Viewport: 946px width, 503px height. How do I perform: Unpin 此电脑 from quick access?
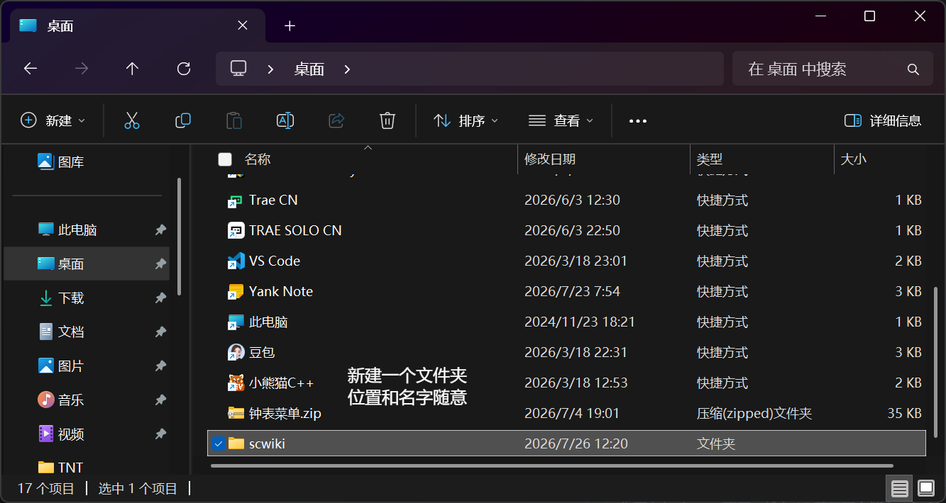[160, 230]
